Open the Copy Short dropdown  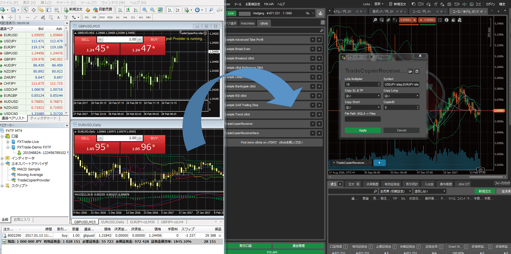[362, 107]
